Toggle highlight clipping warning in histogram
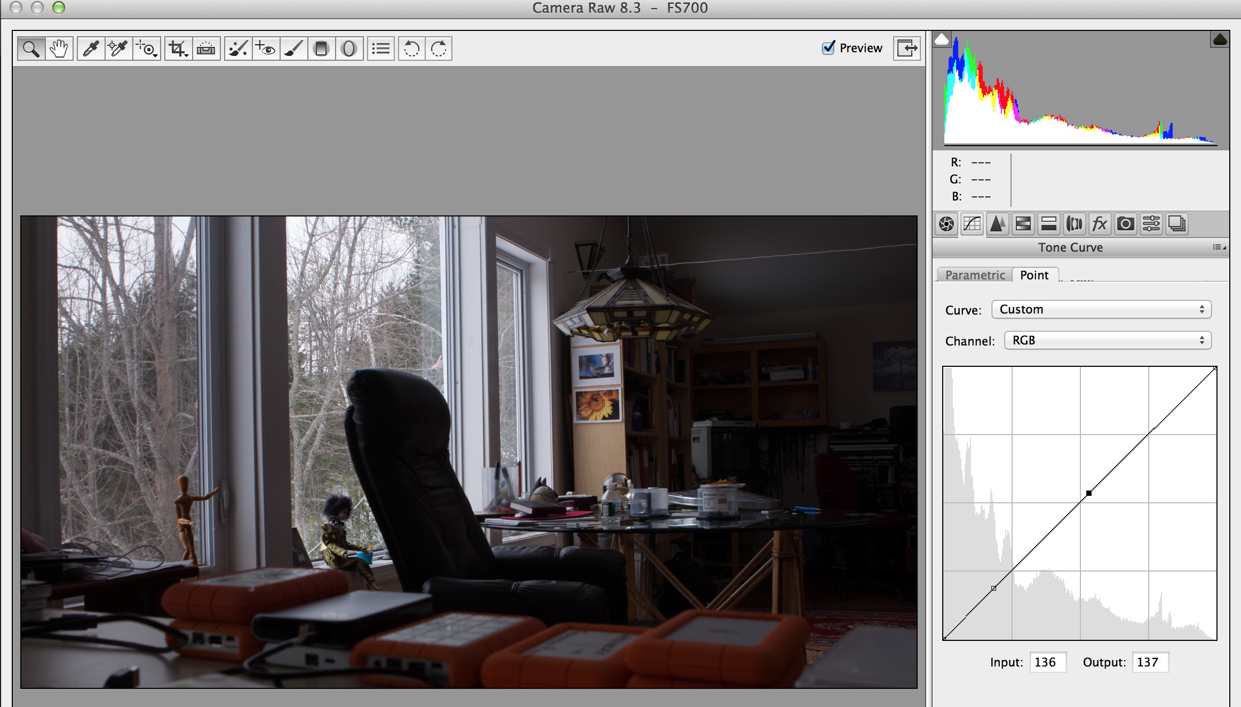 1220,39
